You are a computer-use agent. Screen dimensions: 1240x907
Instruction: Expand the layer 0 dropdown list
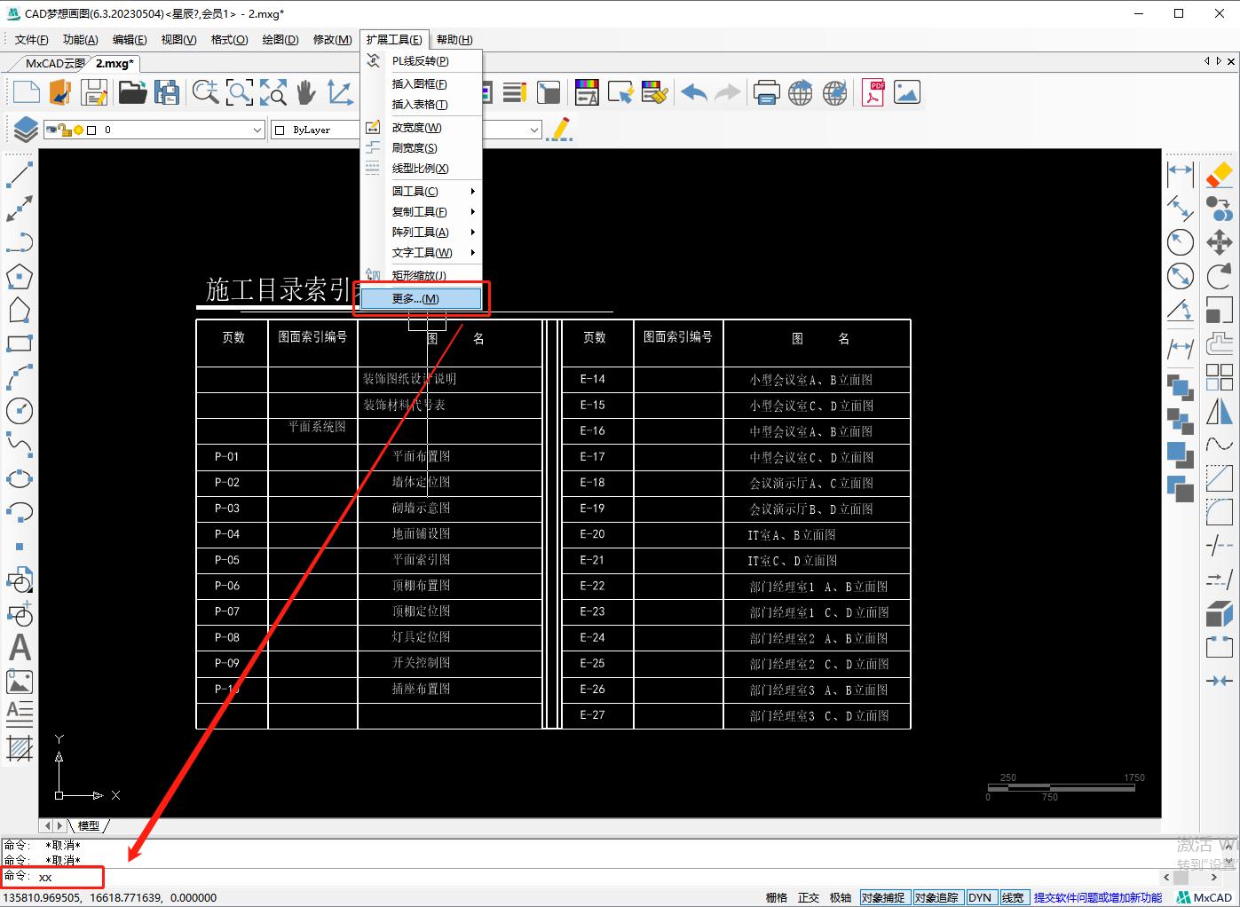(x=257, y=130)
